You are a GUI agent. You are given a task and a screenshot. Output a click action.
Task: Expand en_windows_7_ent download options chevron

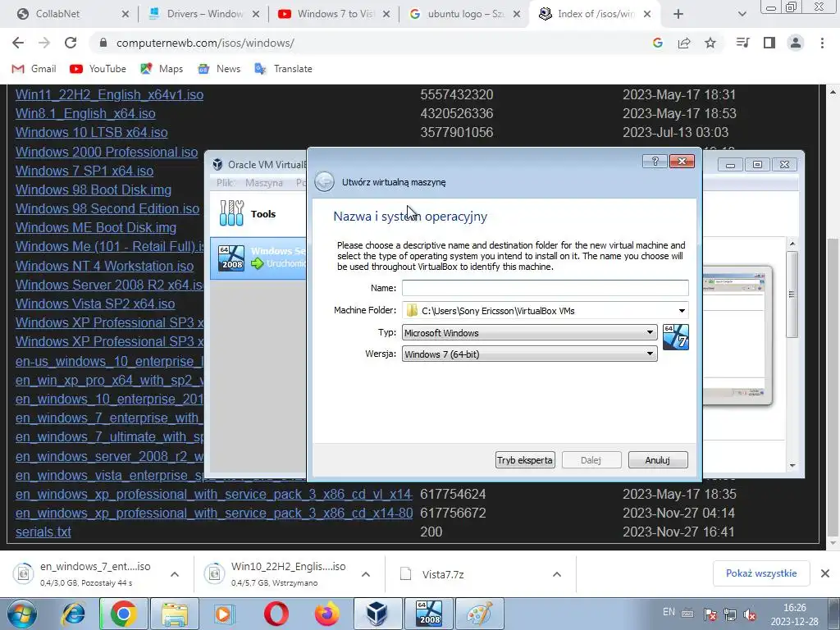175,574
